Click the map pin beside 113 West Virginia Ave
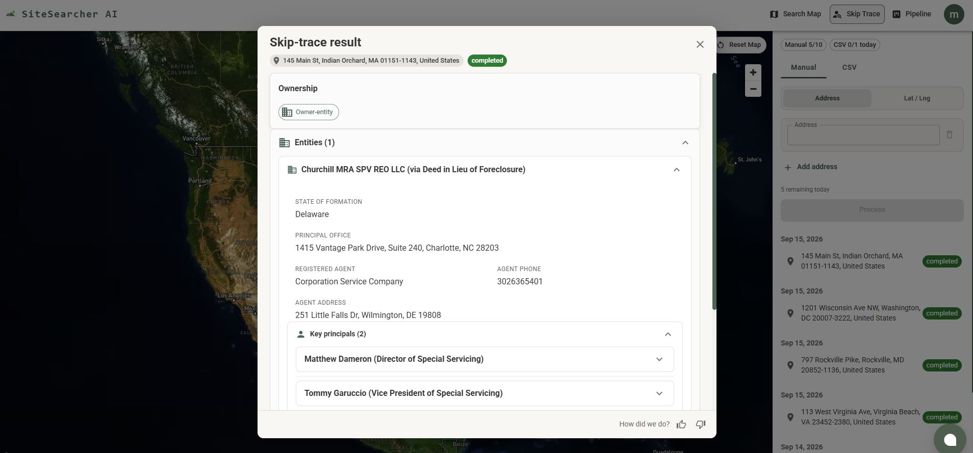The width and height of the screenshot is (973, 453). [x=790, y=417]
